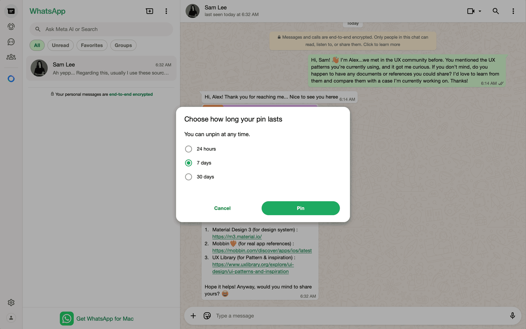Open conversation three-dot menu
Viewport: 526px width, 329px height.
coord(513,11)
